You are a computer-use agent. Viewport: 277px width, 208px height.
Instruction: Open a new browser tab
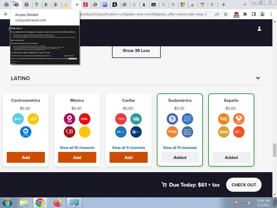(224, 5)
